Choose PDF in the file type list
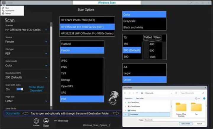This screenshot has width=213, height=129. (82, 99)
